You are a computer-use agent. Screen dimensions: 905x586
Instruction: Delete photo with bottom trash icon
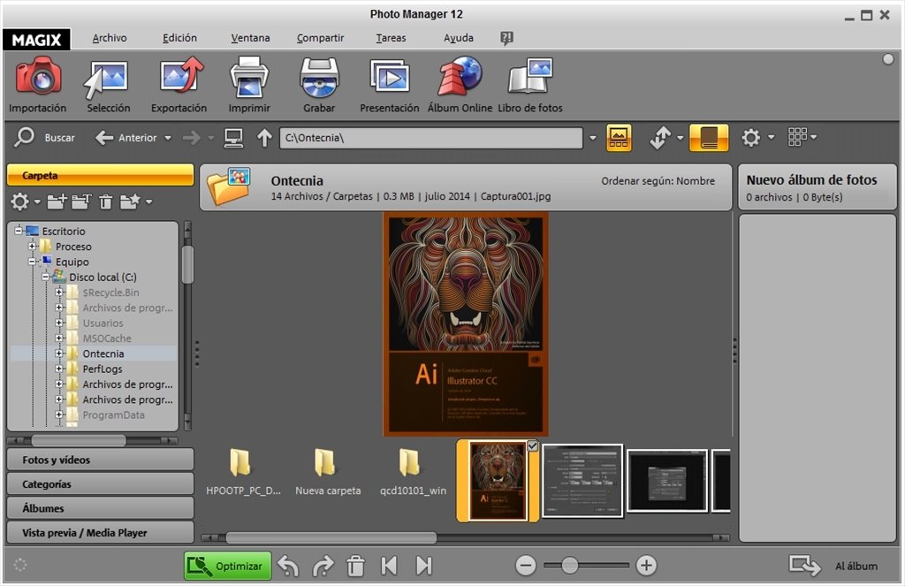[x=355, y=566]
